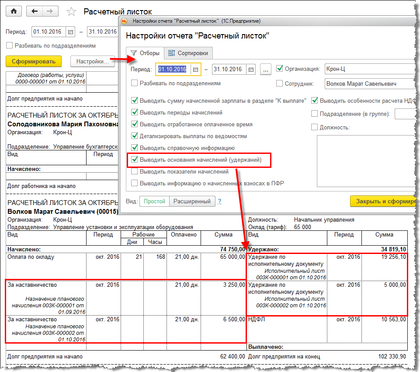420x372 pixels.
Task: Enable the Сотрудник filter checkbox
Action: tap(279, 83)
